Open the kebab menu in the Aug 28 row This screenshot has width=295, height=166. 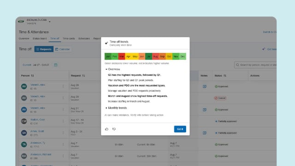click(63, 87)
